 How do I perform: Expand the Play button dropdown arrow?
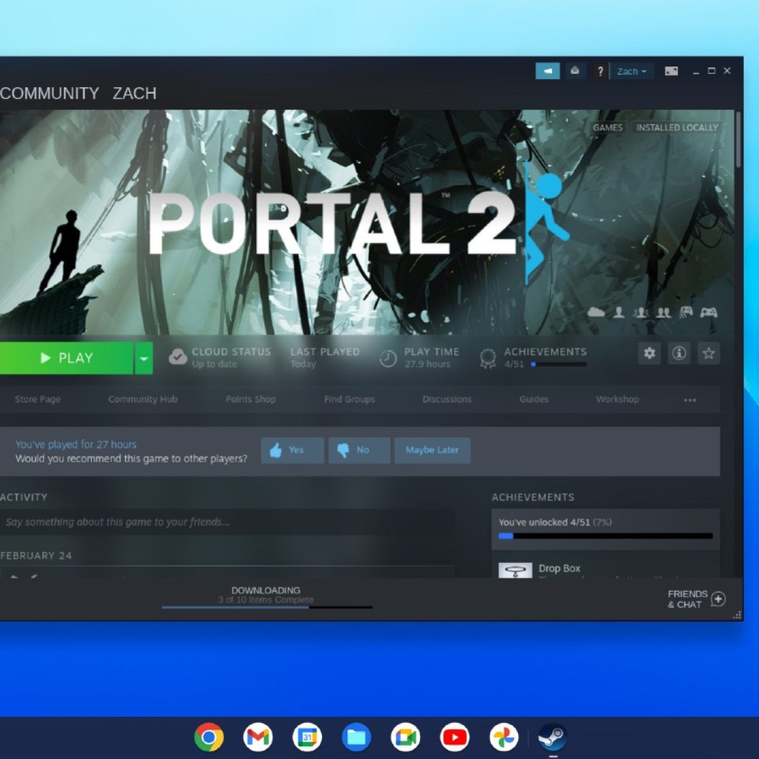[x=144, y=358]
